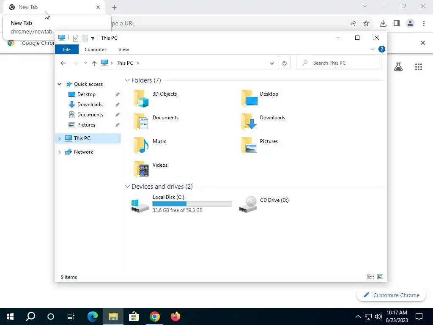The height and width of the screenshot is (325, 433).
Task: Click the network tray icon
Action: [x=368, y=317]
